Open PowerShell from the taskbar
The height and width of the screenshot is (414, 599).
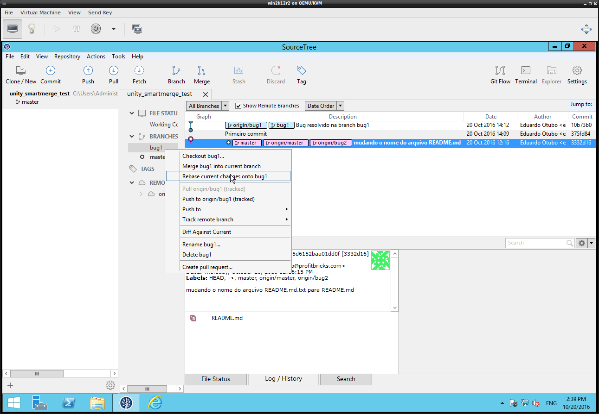click(69, 403)
